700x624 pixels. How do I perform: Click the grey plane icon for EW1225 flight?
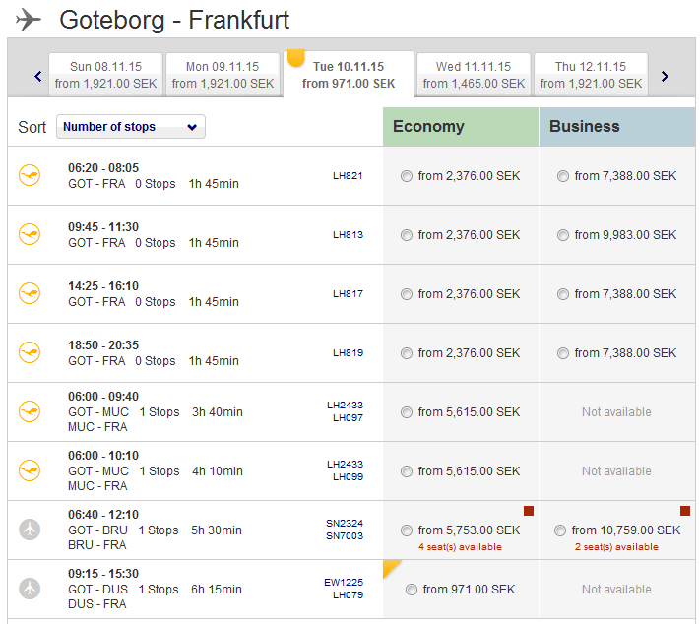click(x=30, y=589)
